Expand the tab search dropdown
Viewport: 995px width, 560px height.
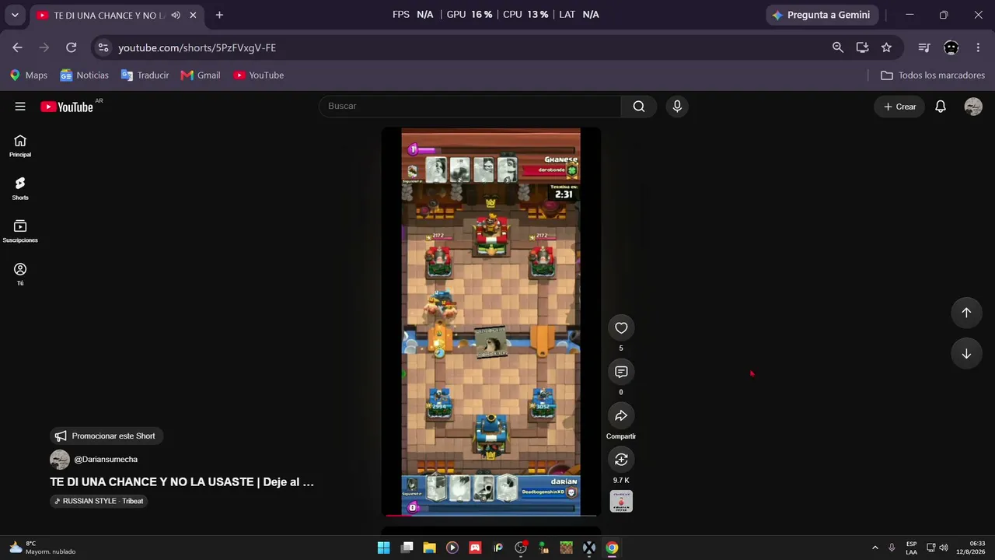point(15,15)
